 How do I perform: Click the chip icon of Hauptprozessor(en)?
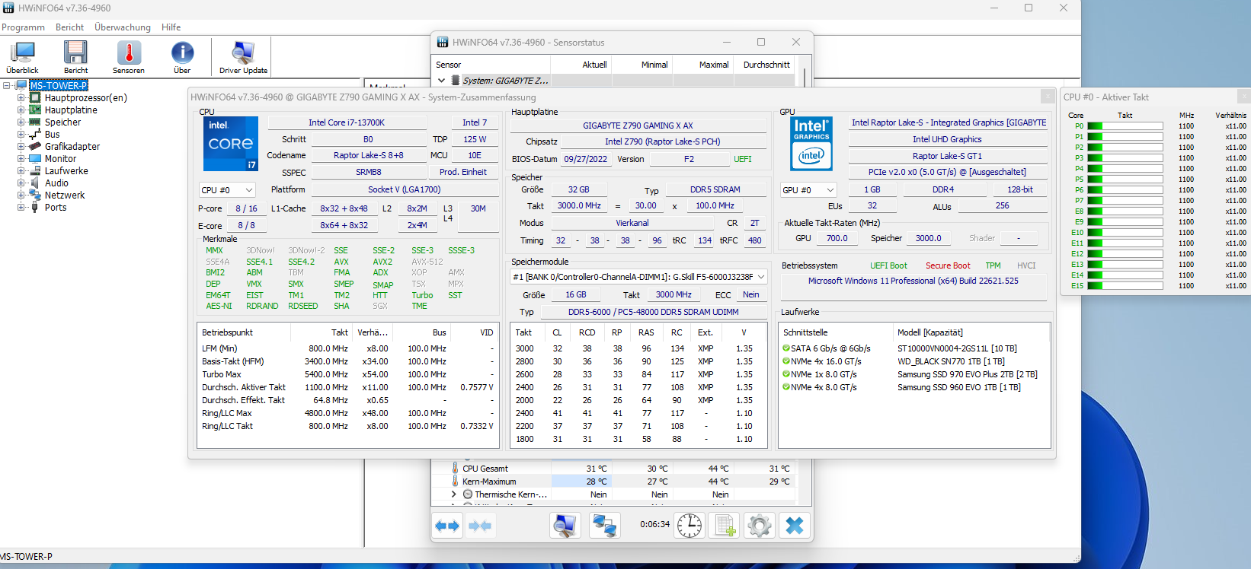(35, 97)
